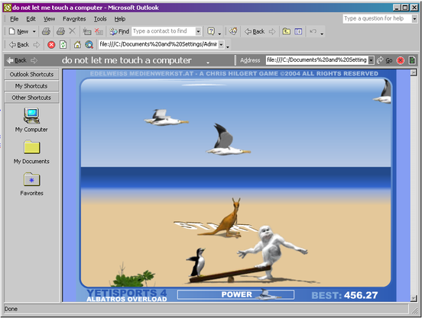Click the printer icon left of Delete X
This screenshot has height=318, width=422.
click(x=60, y=31)
